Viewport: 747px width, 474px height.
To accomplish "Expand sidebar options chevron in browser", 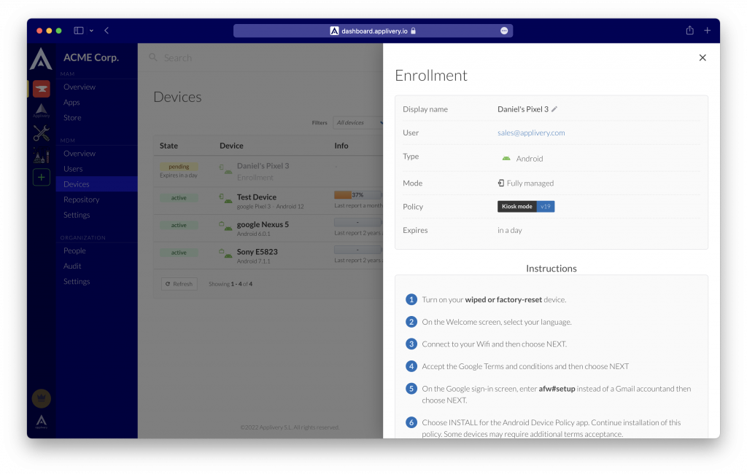I will click(x=91, y=31).
